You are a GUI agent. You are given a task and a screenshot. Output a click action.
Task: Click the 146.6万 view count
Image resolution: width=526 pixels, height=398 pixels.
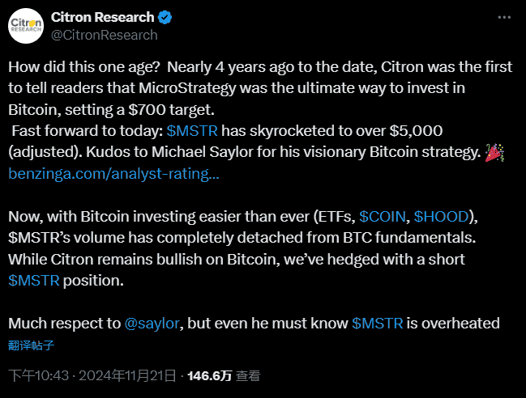point(210,376)
